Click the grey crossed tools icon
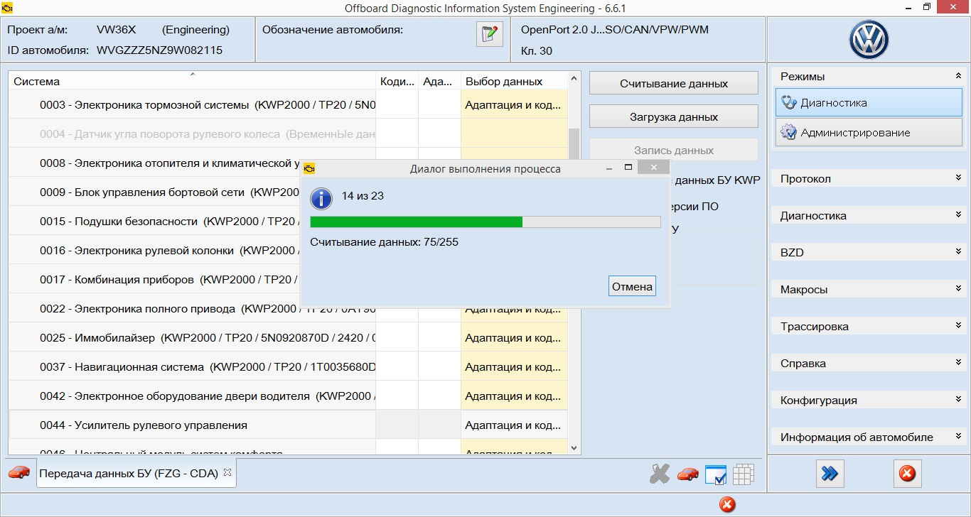This screenshot has width=971, height=517. point(660,474)
